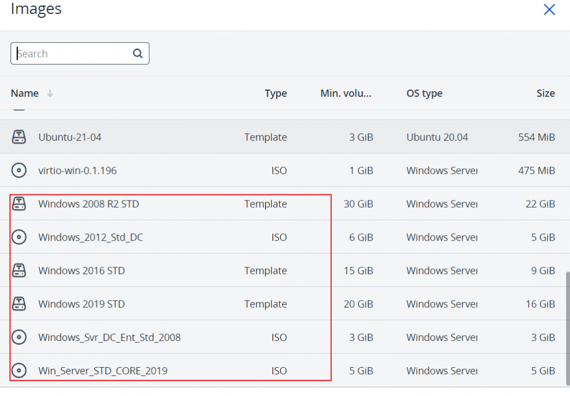570x396 pixels.
Task: Click the 22 GiB size value
Action: 540,204
